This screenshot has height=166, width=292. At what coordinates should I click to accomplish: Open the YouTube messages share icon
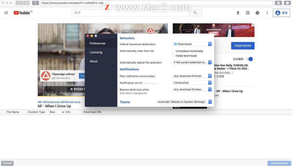257,13
